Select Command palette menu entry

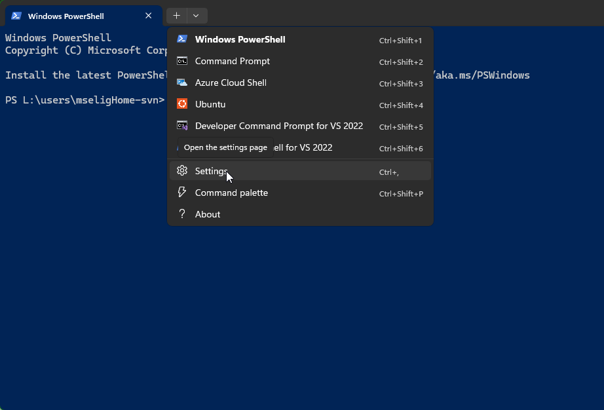231,193
